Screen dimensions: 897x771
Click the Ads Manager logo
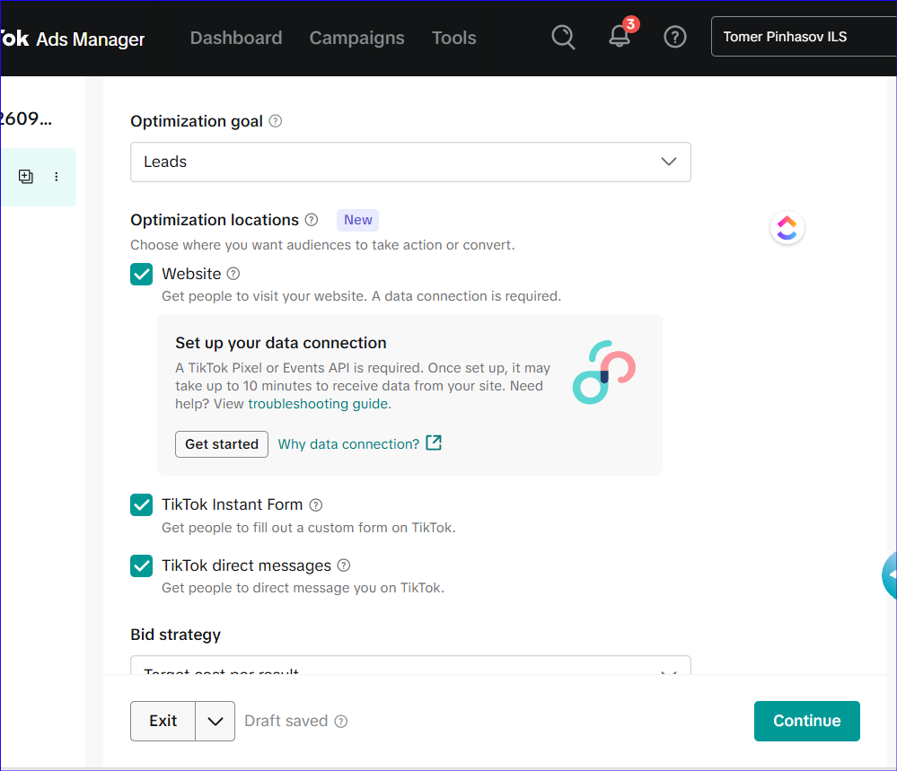[x=72, y=39]
